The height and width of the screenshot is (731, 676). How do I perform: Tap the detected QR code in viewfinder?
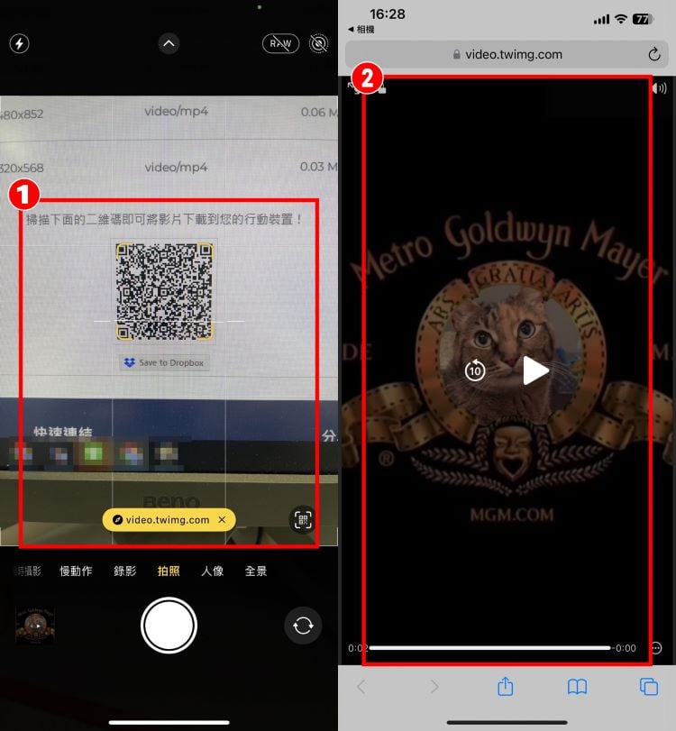point(164,291)
